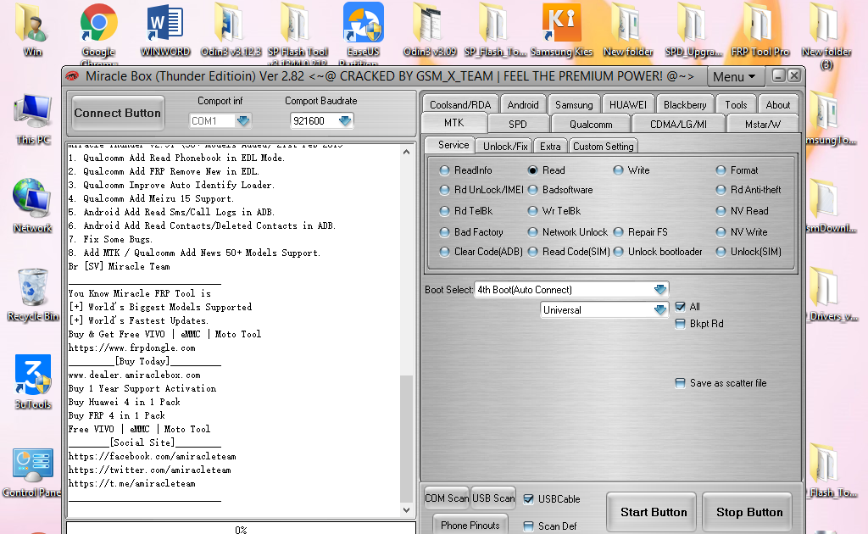Click the log scroll up arrow
Screen dimensions: 868x534
(406, 152)
